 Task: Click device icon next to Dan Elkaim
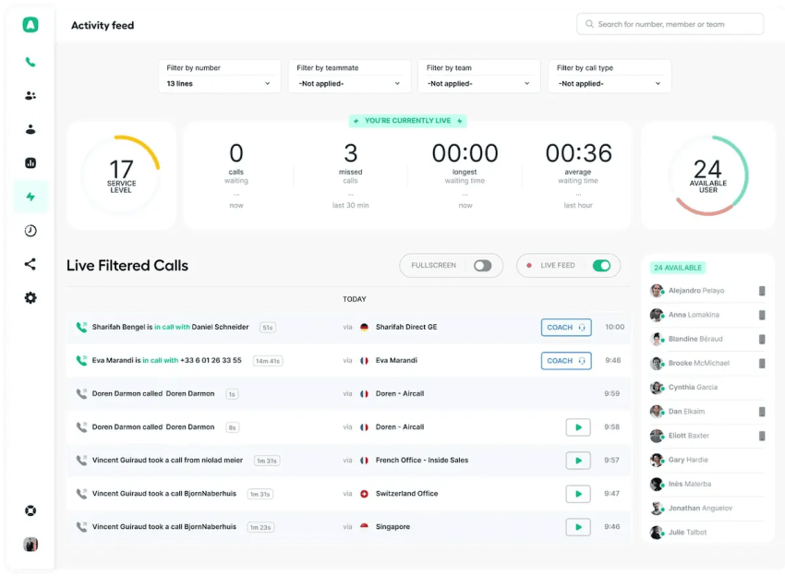click(762, 412)
